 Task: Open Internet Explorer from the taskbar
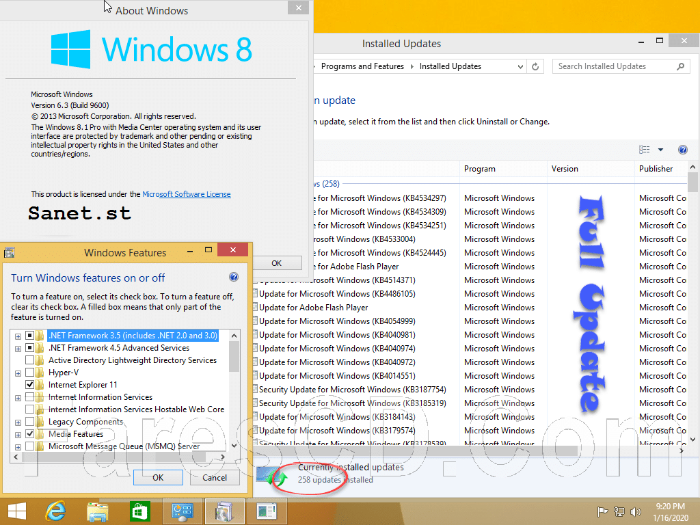click(56, 511)
